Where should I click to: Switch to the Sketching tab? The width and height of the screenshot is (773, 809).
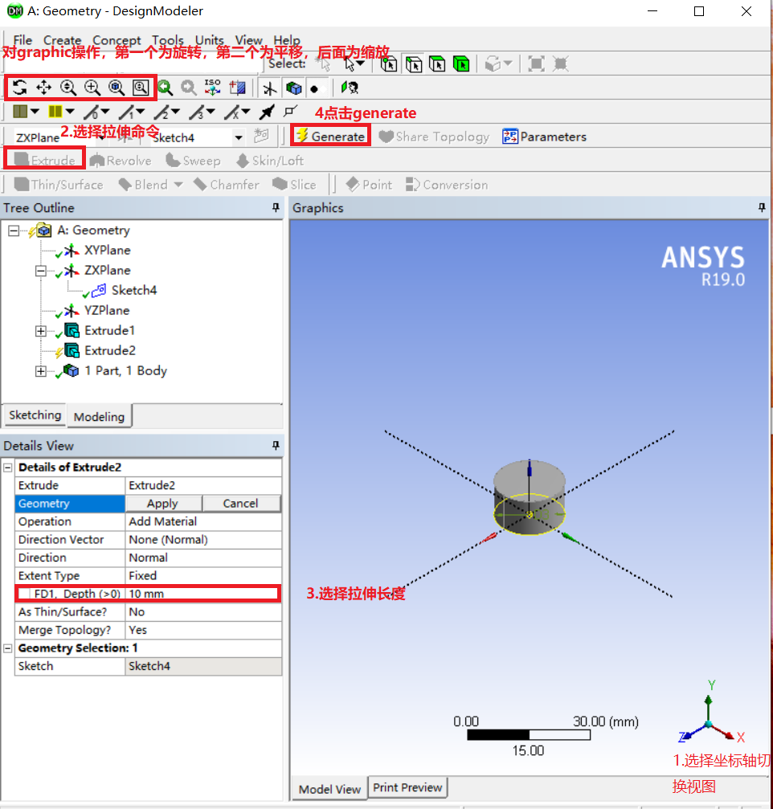(x=35, y=415)
